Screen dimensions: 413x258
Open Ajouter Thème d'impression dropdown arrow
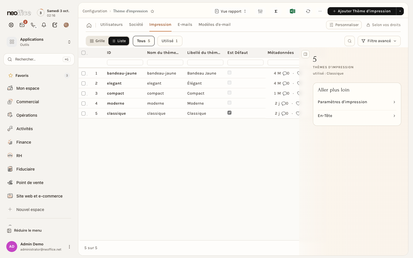tap(400, 11)
